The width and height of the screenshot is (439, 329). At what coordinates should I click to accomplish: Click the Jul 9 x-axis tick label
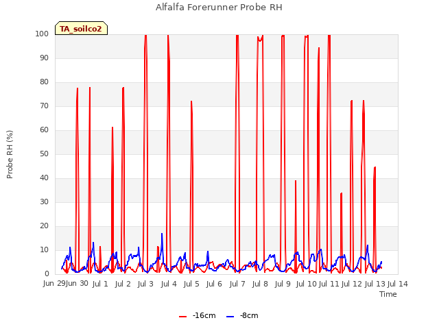click(283, 284)
